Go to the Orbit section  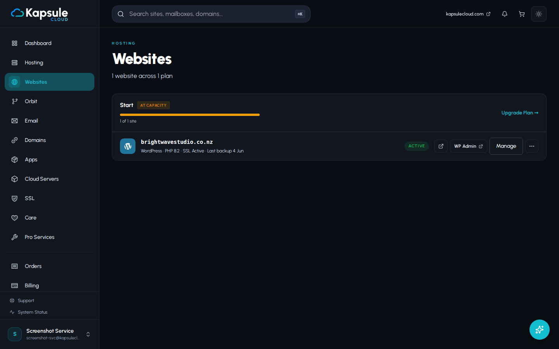pyautogui.click(x=49, y=101)
